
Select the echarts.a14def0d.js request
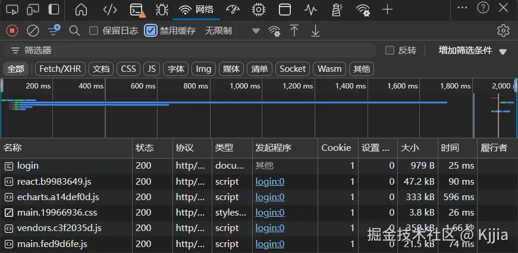click(x=259, y=197)
